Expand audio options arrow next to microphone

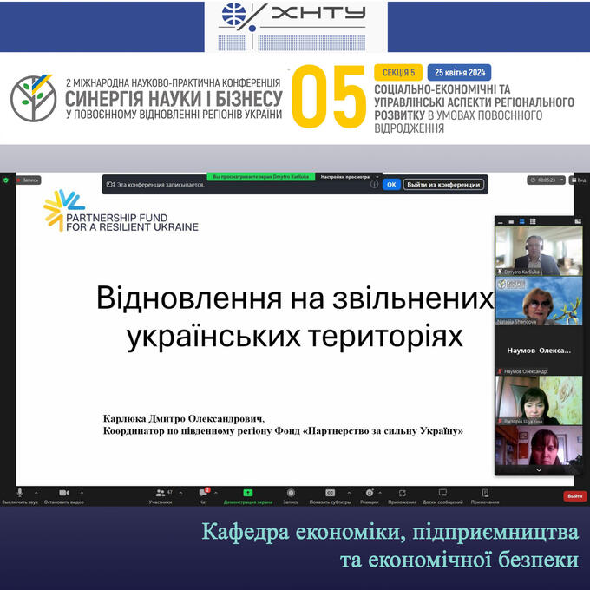(x=36, y=491)
